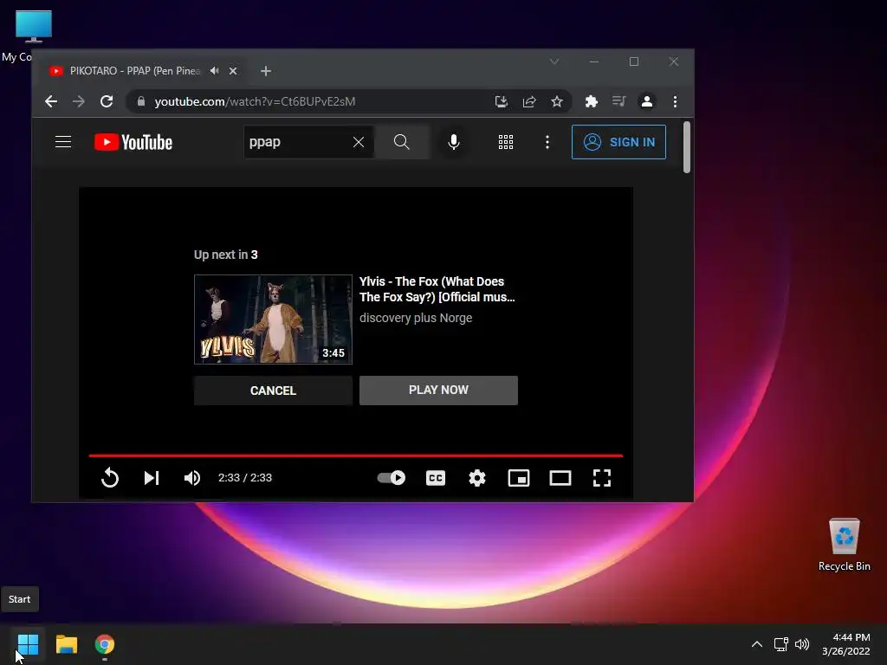
Task: Click the youtube.com address bar URL
Action: [x=256, y=101]
